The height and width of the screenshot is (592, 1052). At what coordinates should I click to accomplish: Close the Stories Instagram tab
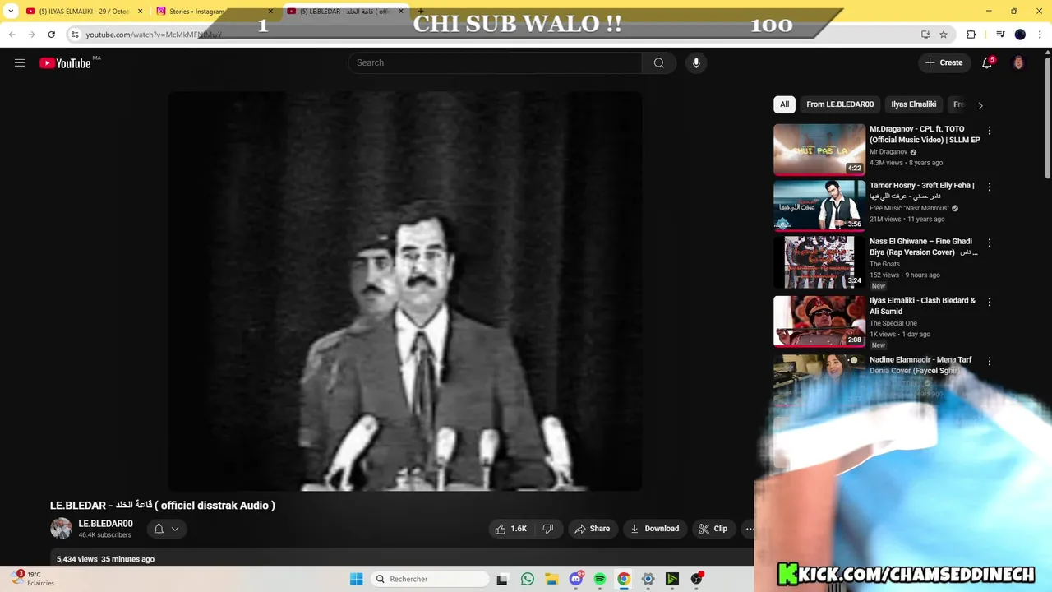(x=270, y=12)
